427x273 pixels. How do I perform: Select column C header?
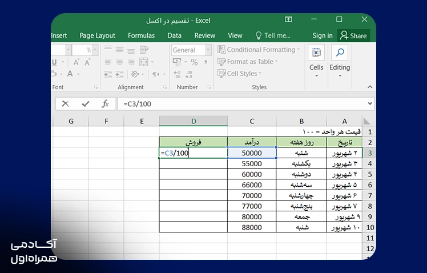coord(252,121)
